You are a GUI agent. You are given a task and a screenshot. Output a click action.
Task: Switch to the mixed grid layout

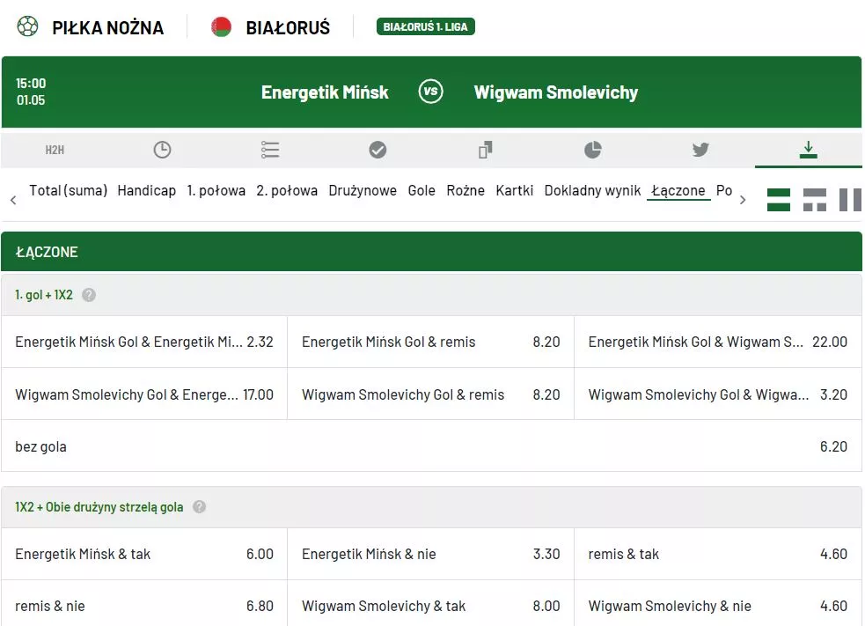[815, 200]
